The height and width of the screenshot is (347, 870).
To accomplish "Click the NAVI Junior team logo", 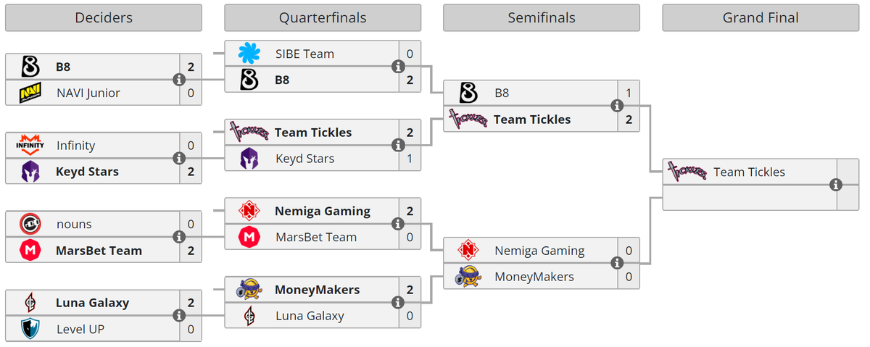I will pyautogui.click(x=30, y=93).
